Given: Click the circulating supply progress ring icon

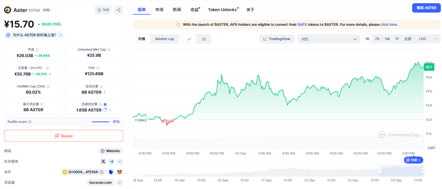Looking at the screenshot, I should (x=105, y=110).
